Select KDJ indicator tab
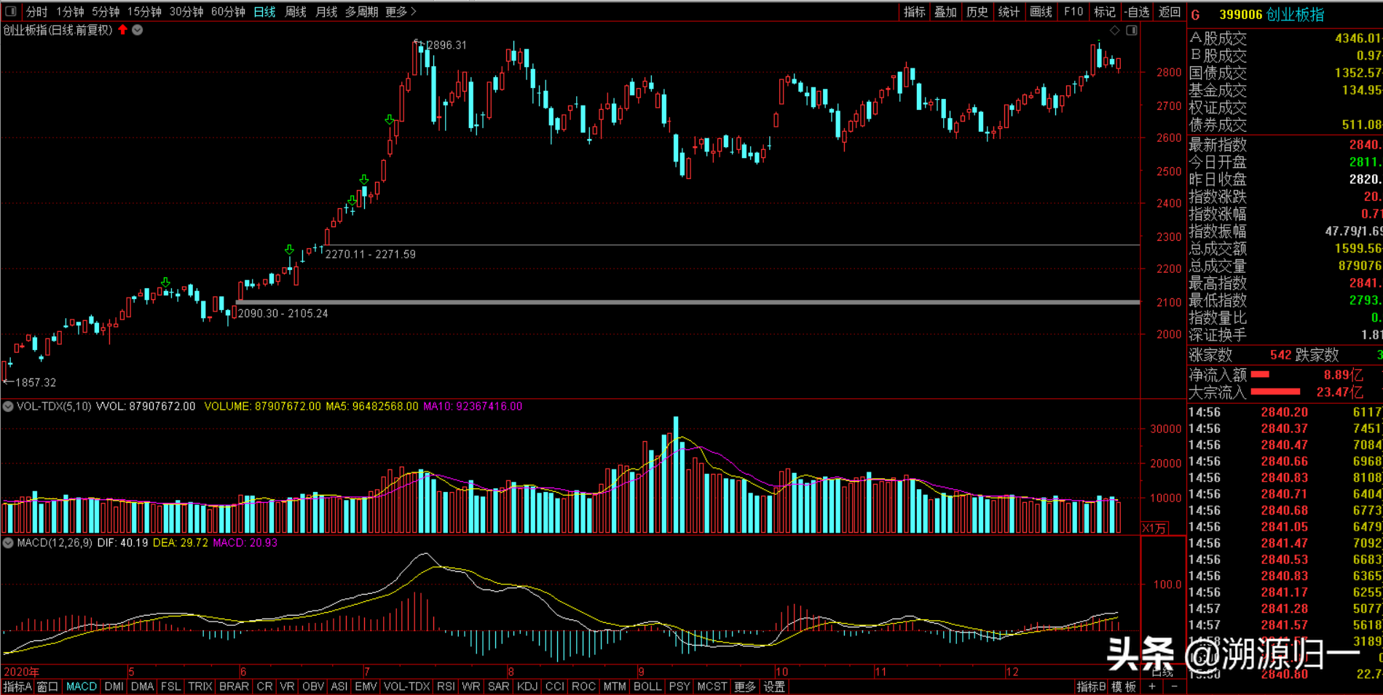Viewport: 1383px width, 695px height. coord(527,686)
